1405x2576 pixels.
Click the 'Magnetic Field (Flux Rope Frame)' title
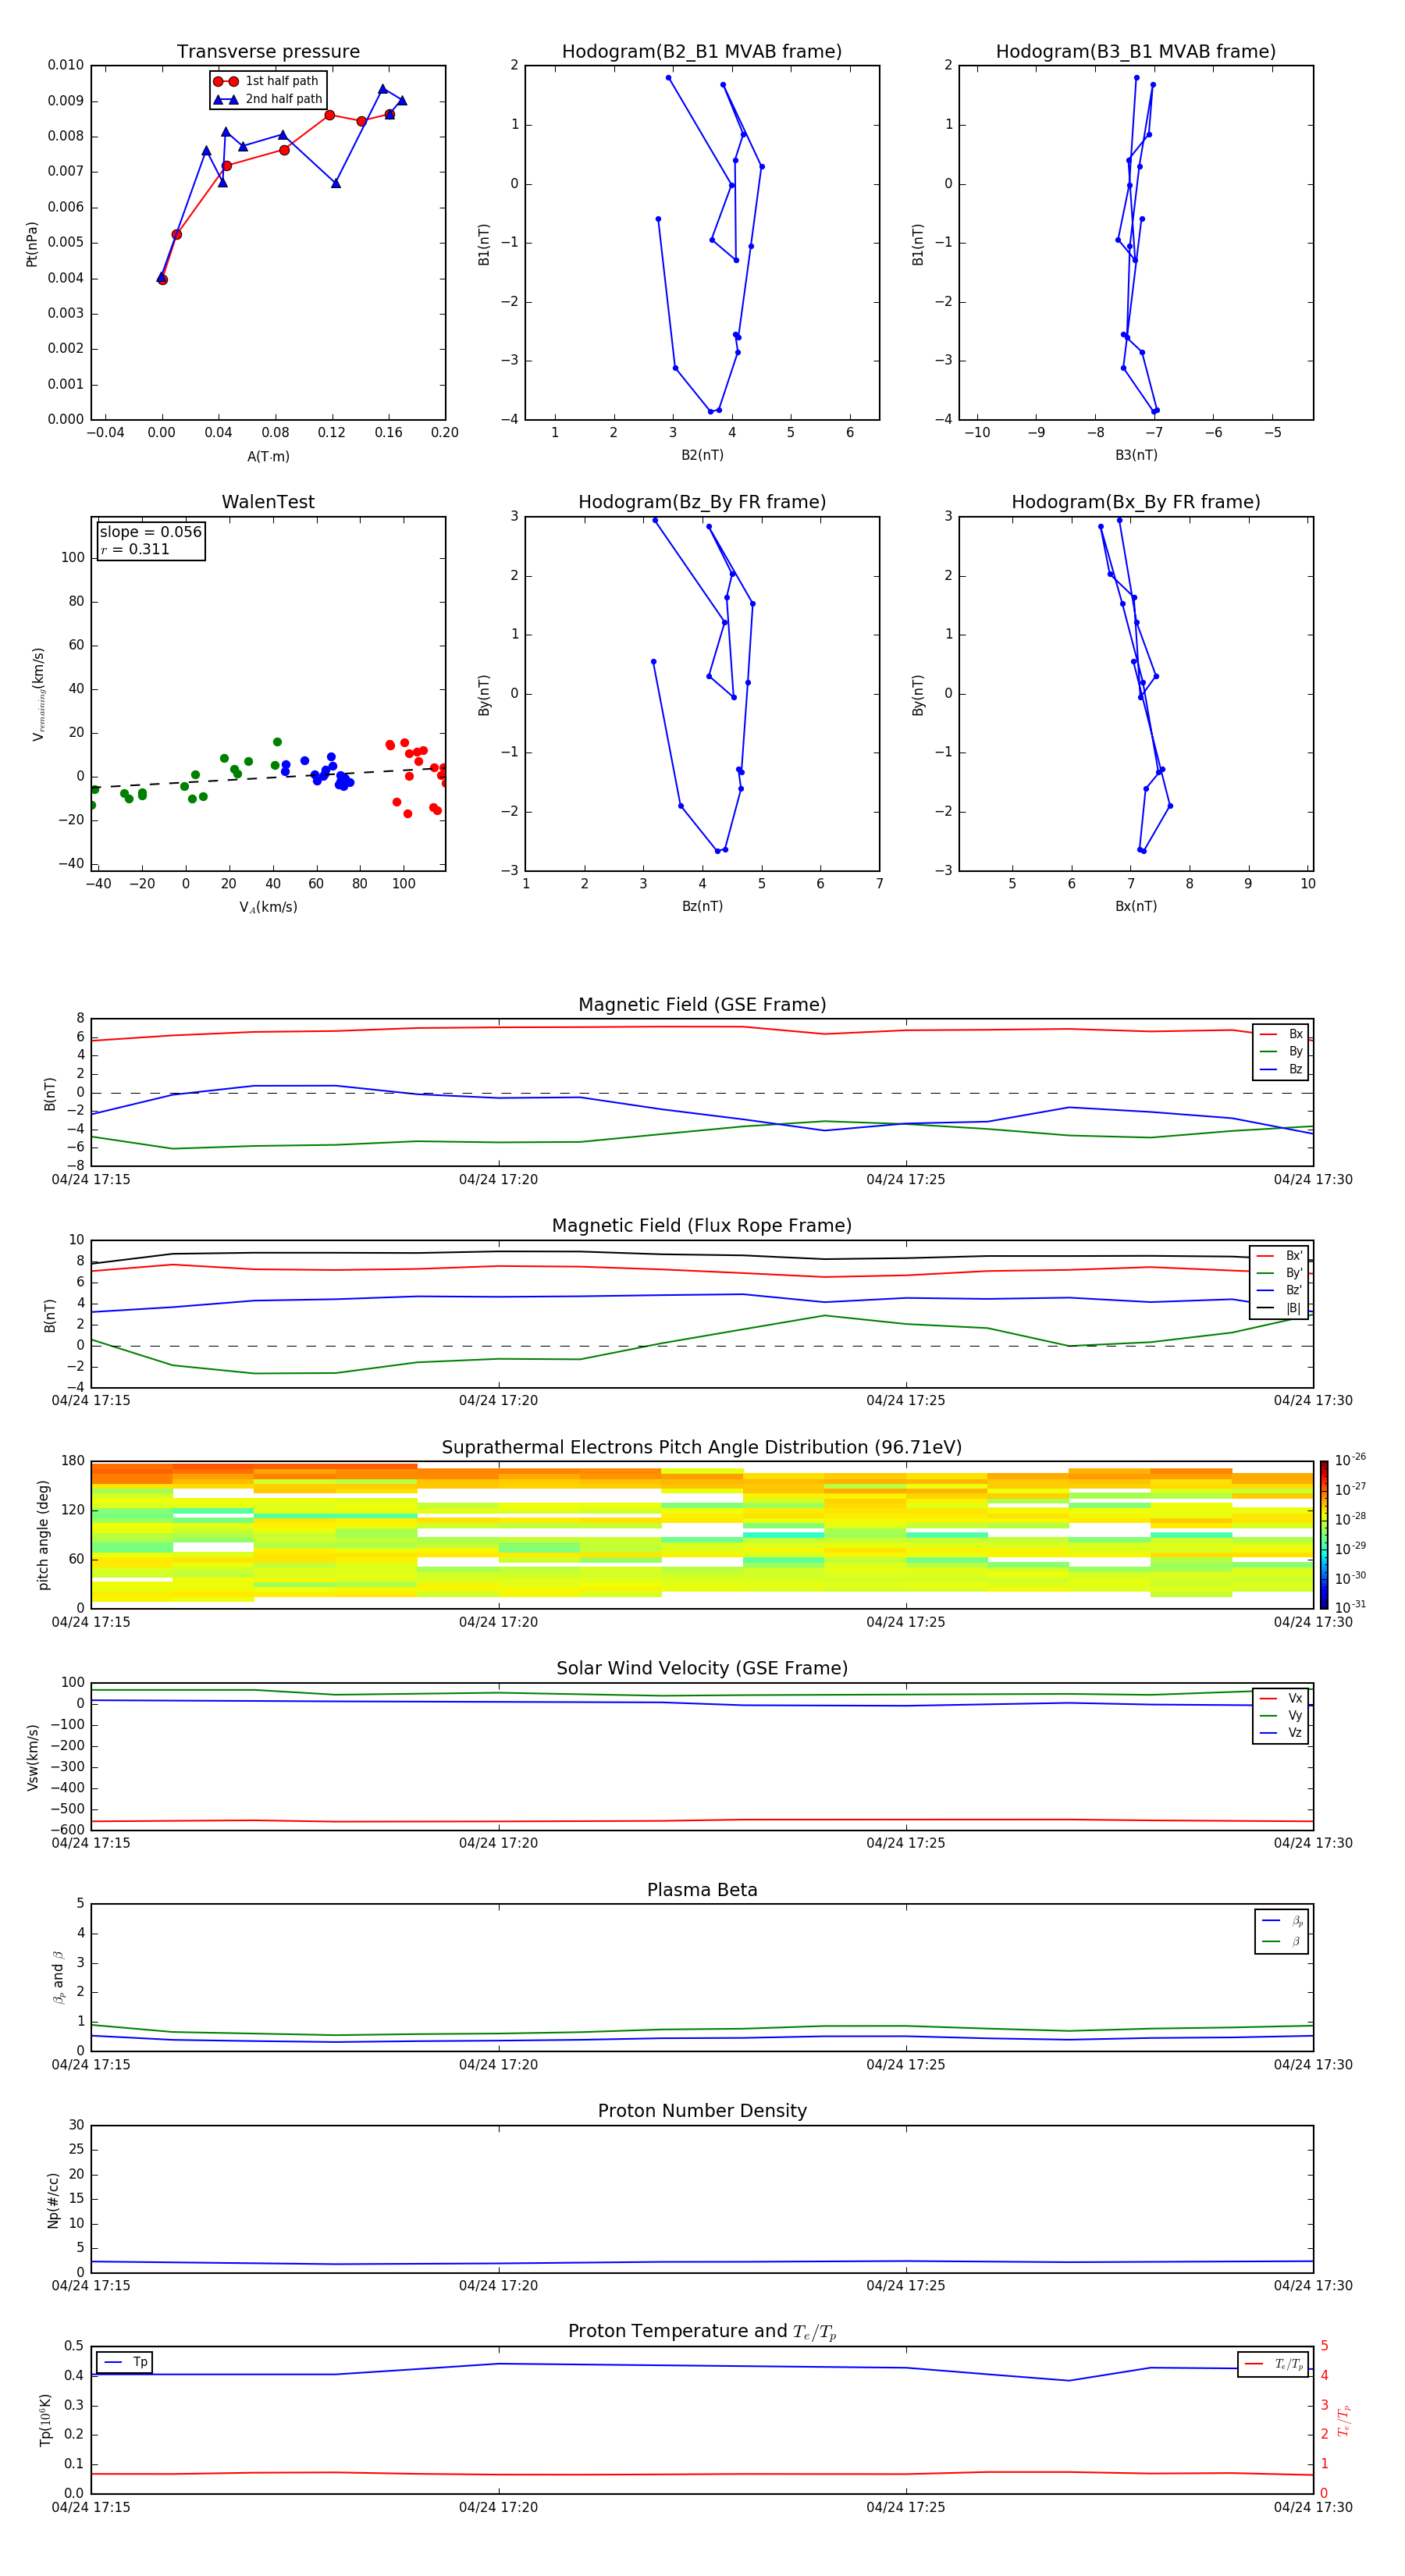point(702,1226)
